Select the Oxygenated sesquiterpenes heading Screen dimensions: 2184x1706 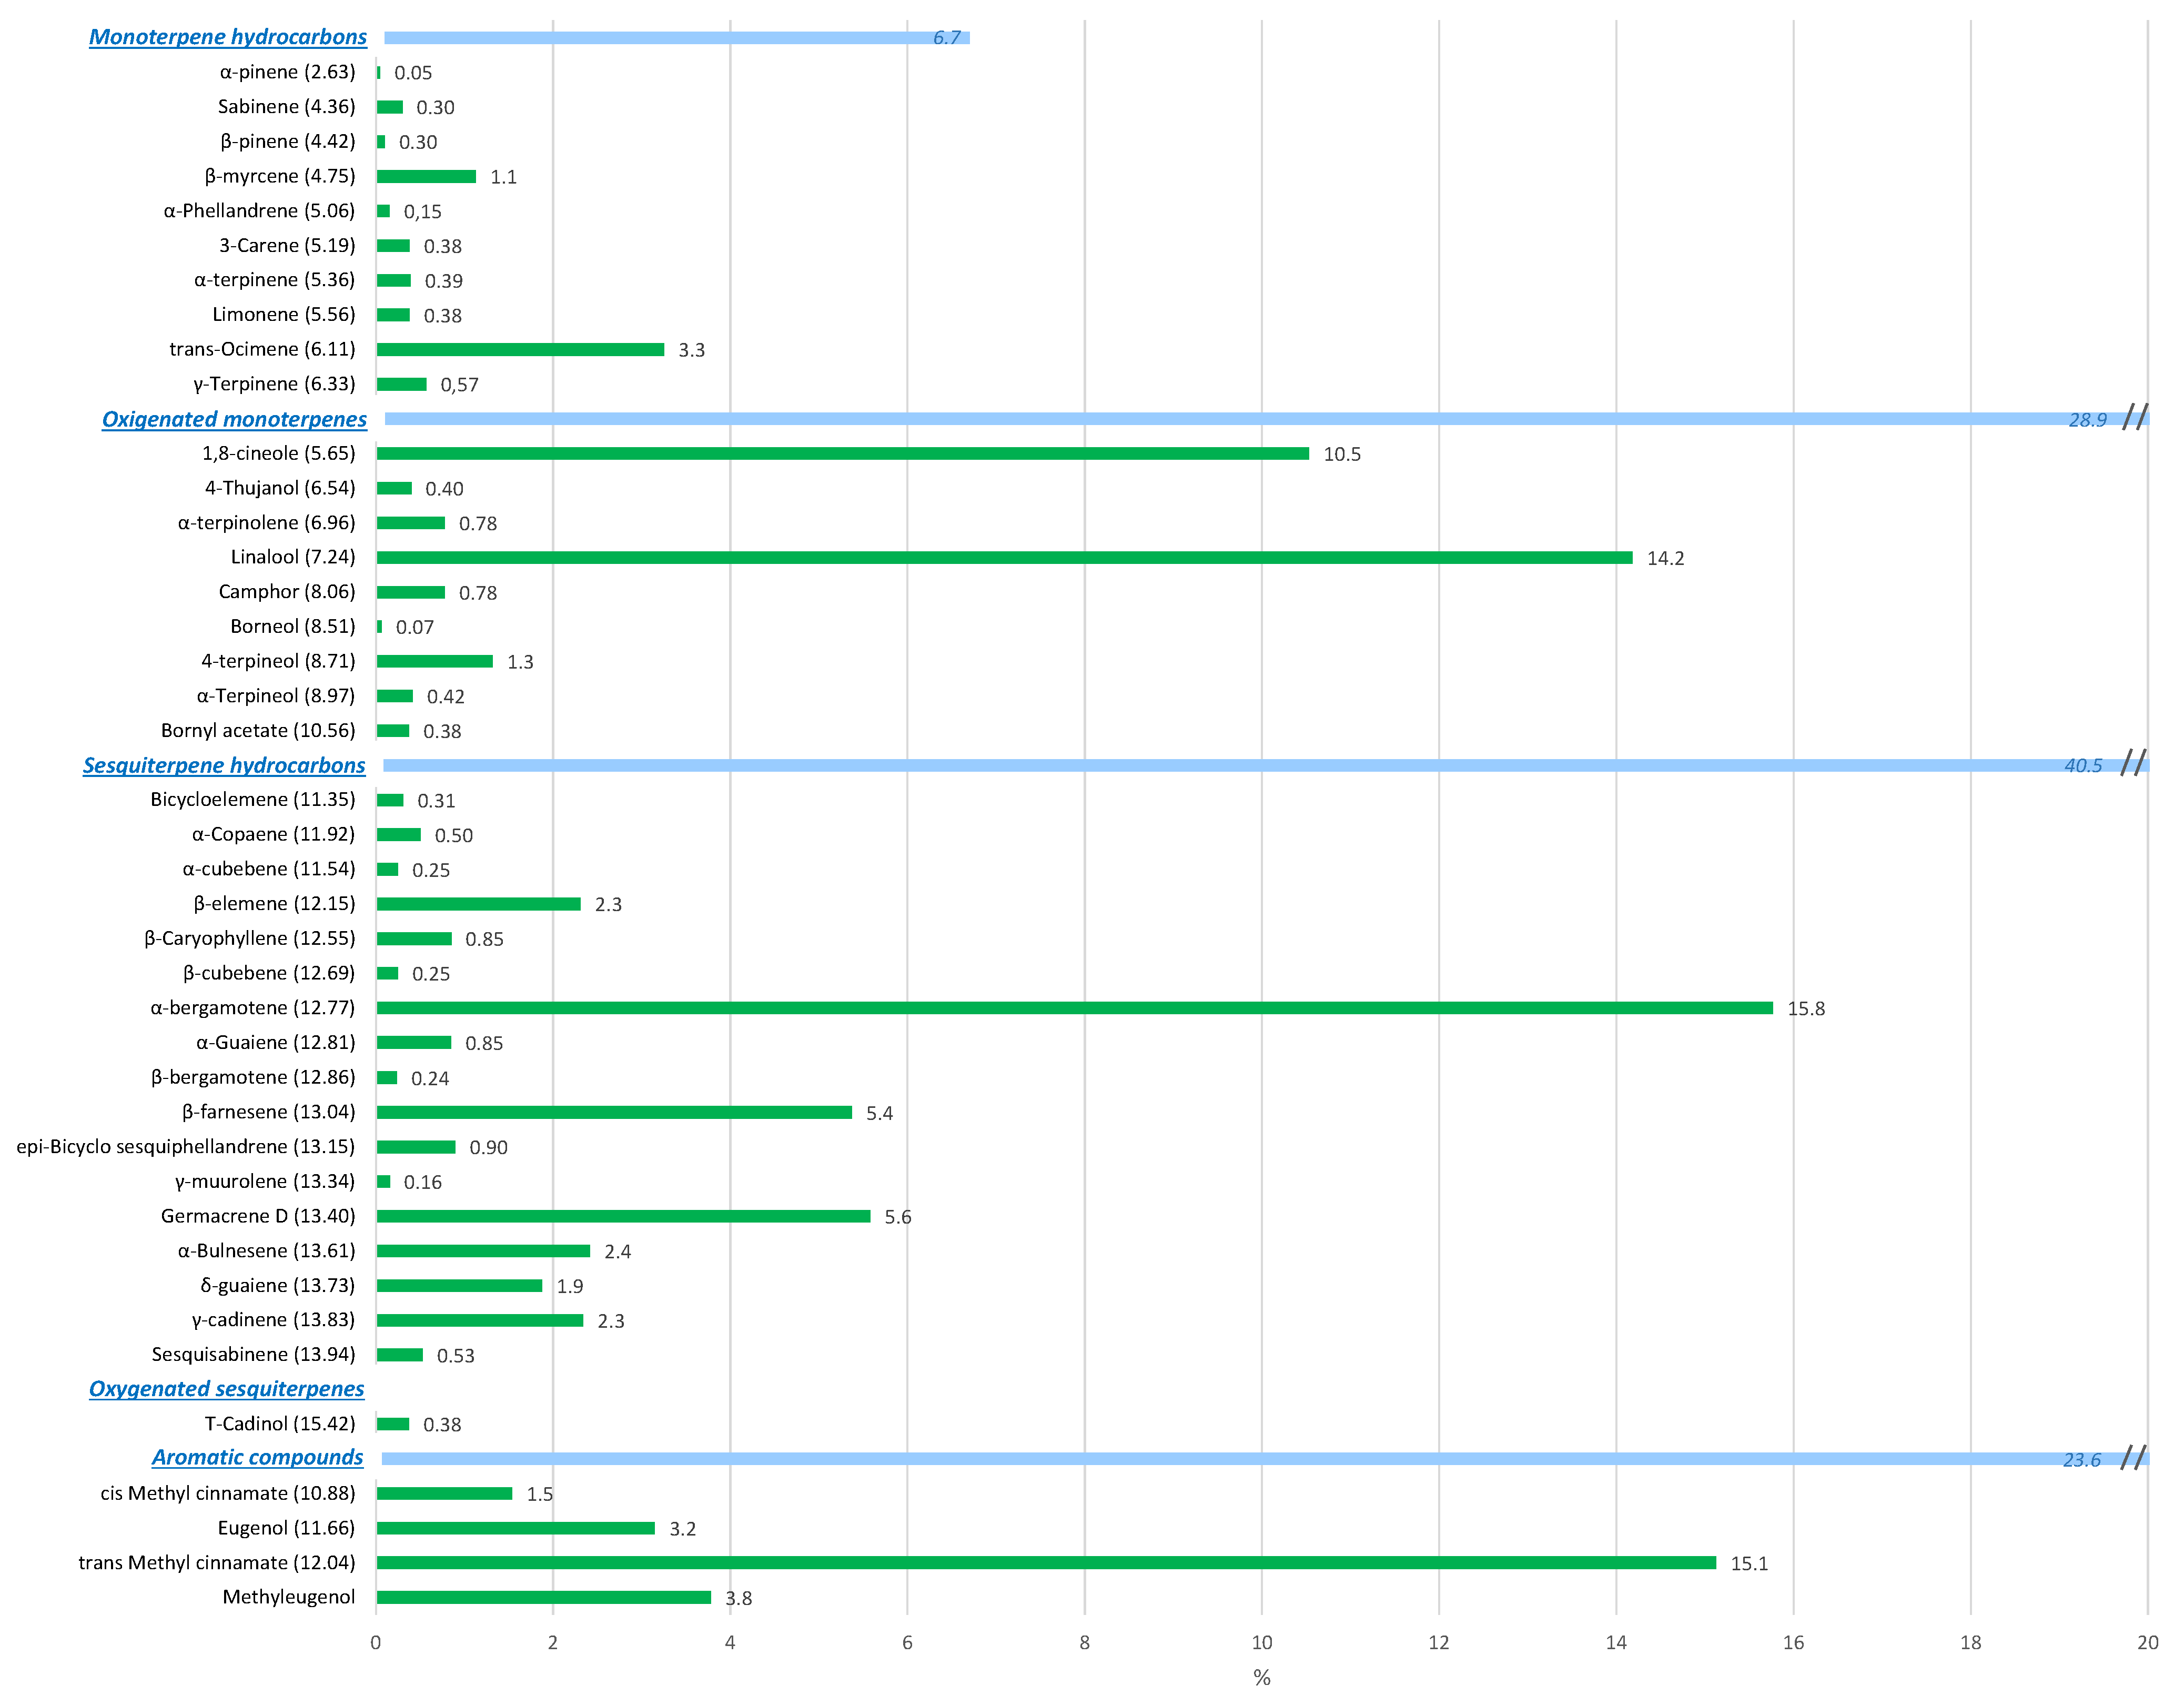227,1389
